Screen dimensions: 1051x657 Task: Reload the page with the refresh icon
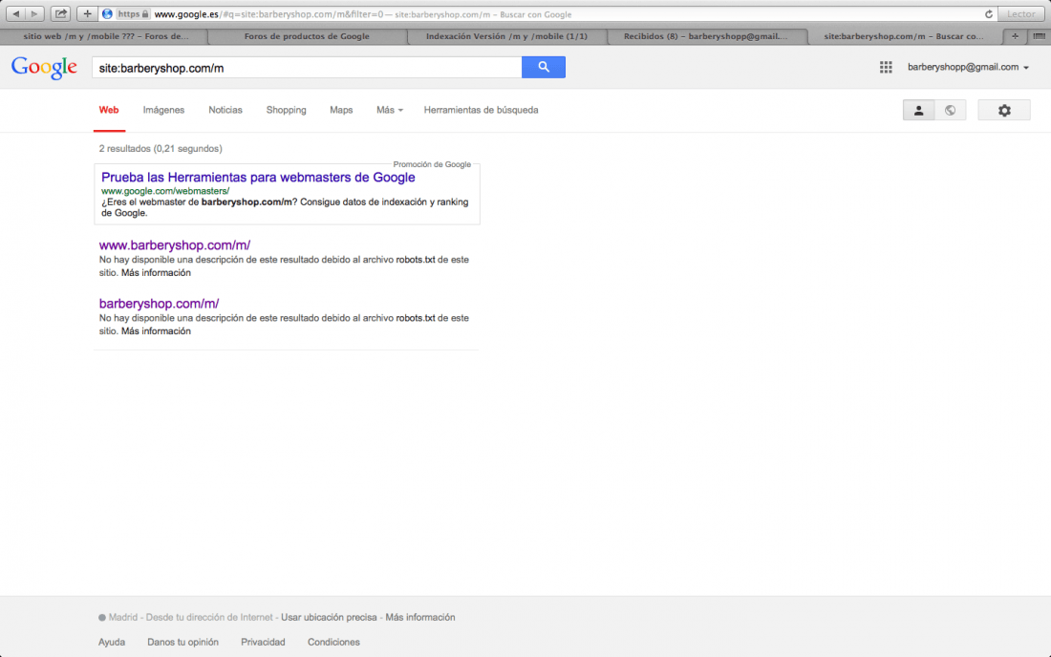[988, 14]
